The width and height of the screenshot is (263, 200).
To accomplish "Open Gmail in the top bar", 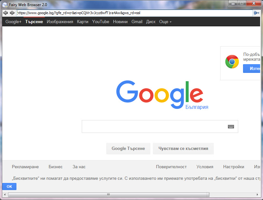I will tap(137, 22).
